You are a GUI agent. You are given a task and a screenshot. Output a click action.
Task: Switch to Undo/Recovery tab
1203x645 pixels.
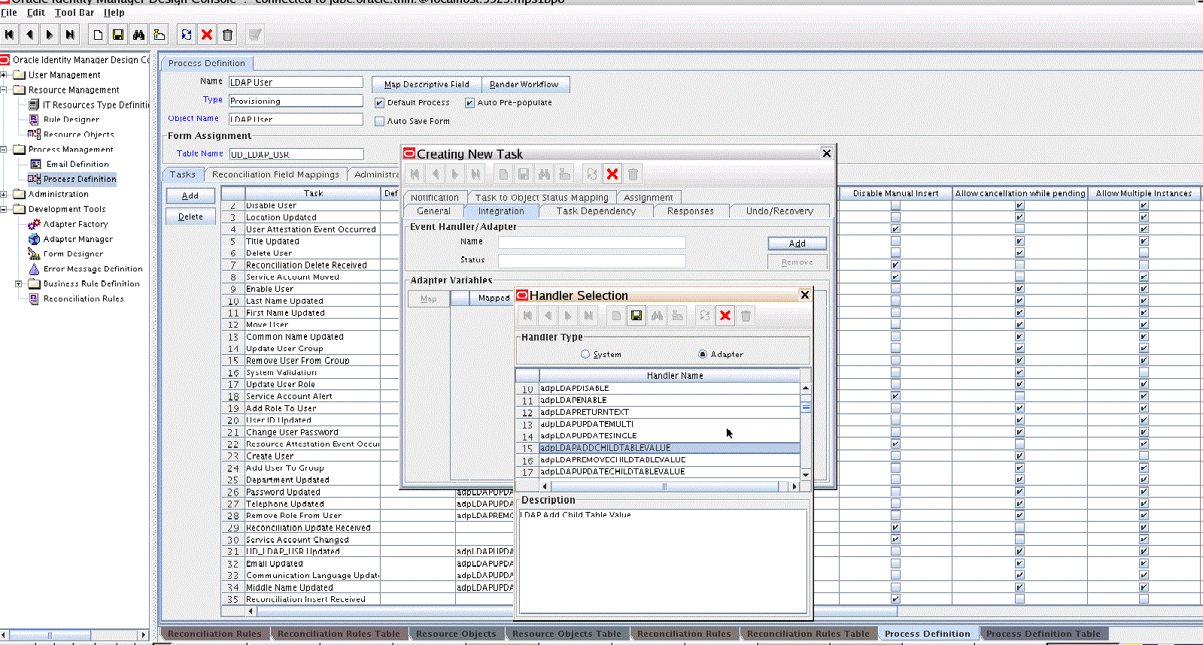779,211
